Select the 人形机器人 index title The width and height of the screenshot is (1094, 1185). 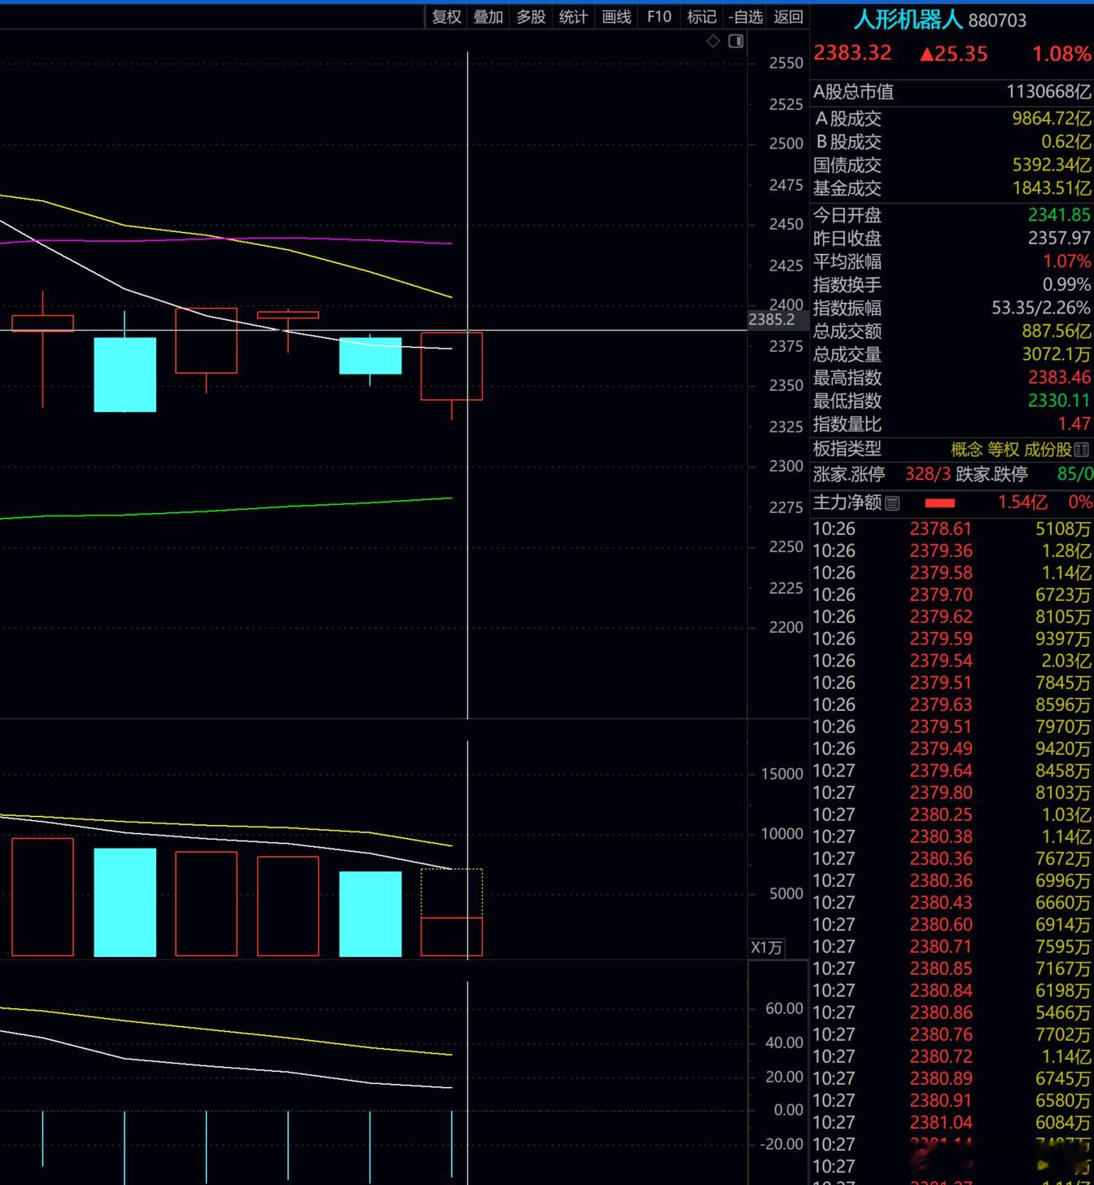[908, 20]
